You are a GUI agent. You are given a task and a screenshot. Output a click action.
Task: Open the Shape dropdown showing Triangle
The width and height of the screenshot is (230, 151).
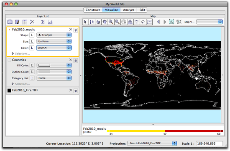pyautogui.click(x=54, y=35)
